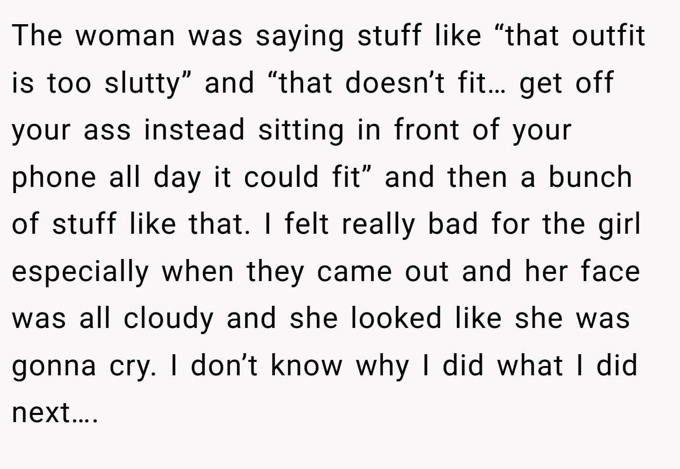
Task: Click the word "slutty" in the paragraph
Action: click(141, 83)
